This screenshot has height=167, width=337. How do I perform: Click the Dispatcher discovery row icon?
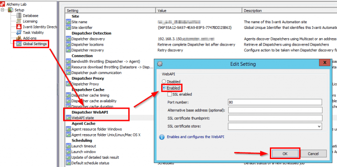click(68, 39)
